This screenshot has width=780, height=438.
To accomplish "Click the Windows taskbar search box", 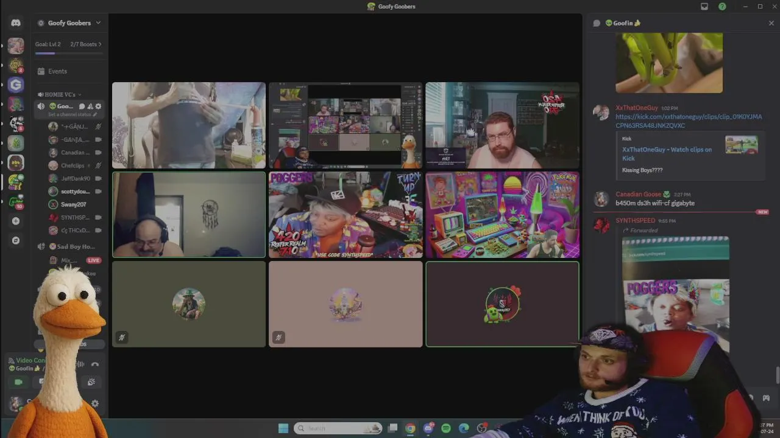I will [x=338, y=428].
